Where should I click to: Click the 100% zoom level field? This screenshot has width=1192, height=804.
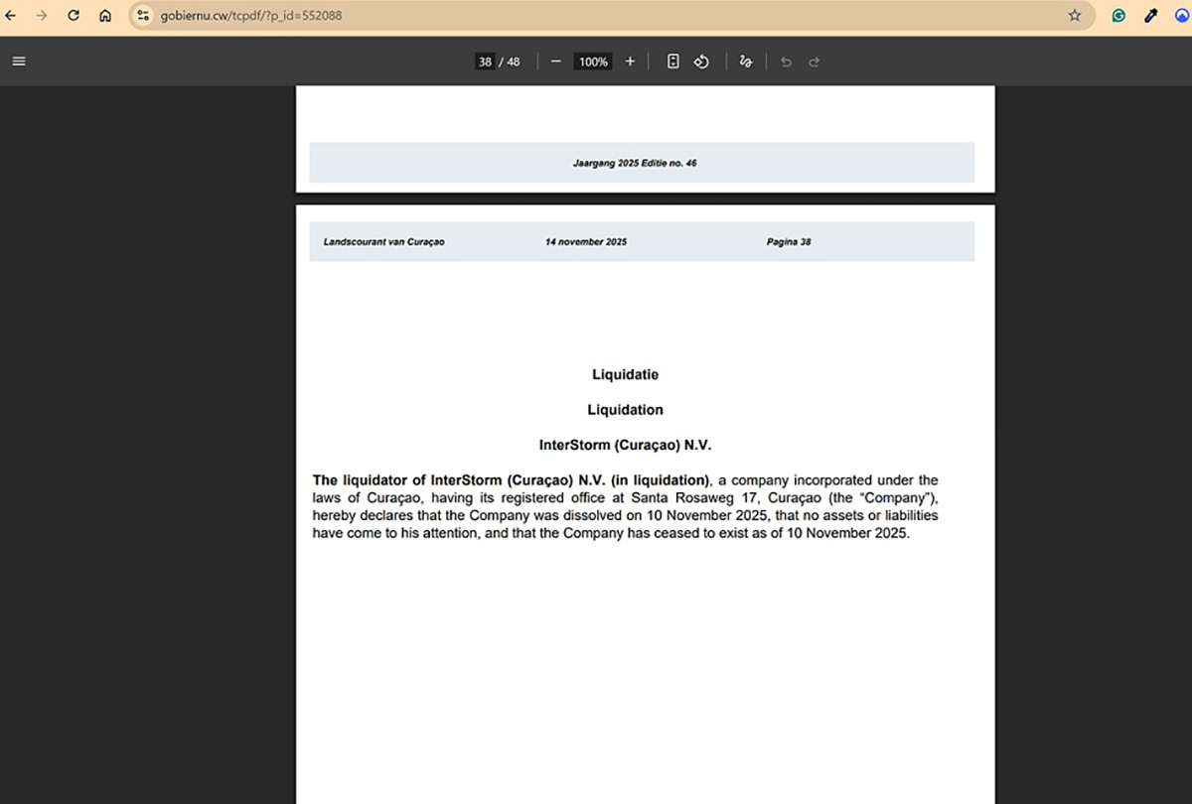(593, 62)
